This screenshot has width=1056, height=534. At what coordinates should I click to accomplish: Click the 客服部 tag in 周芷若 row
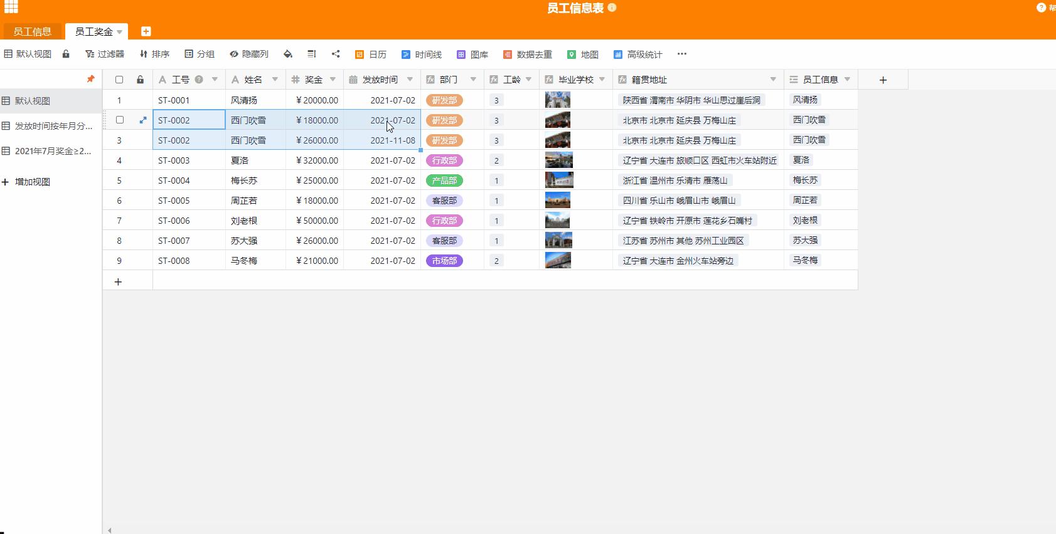(444, 201)
